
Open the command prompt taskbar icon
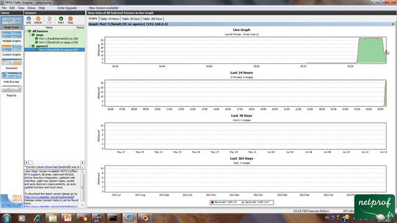tap(113, 218)
